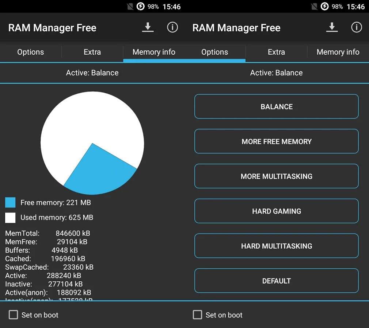Tap the no-SIM icon in right status bar
This screenshot has width=369, height=328.
[314, 6]
